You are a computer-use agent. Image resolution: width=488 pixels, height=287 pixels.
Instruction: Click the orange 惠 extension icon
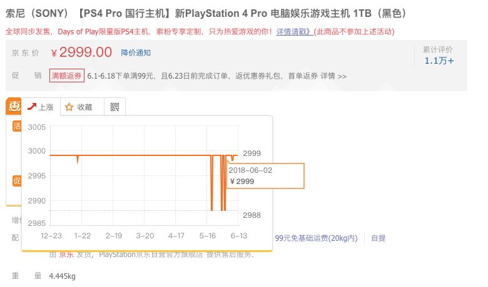coord(13,106)
